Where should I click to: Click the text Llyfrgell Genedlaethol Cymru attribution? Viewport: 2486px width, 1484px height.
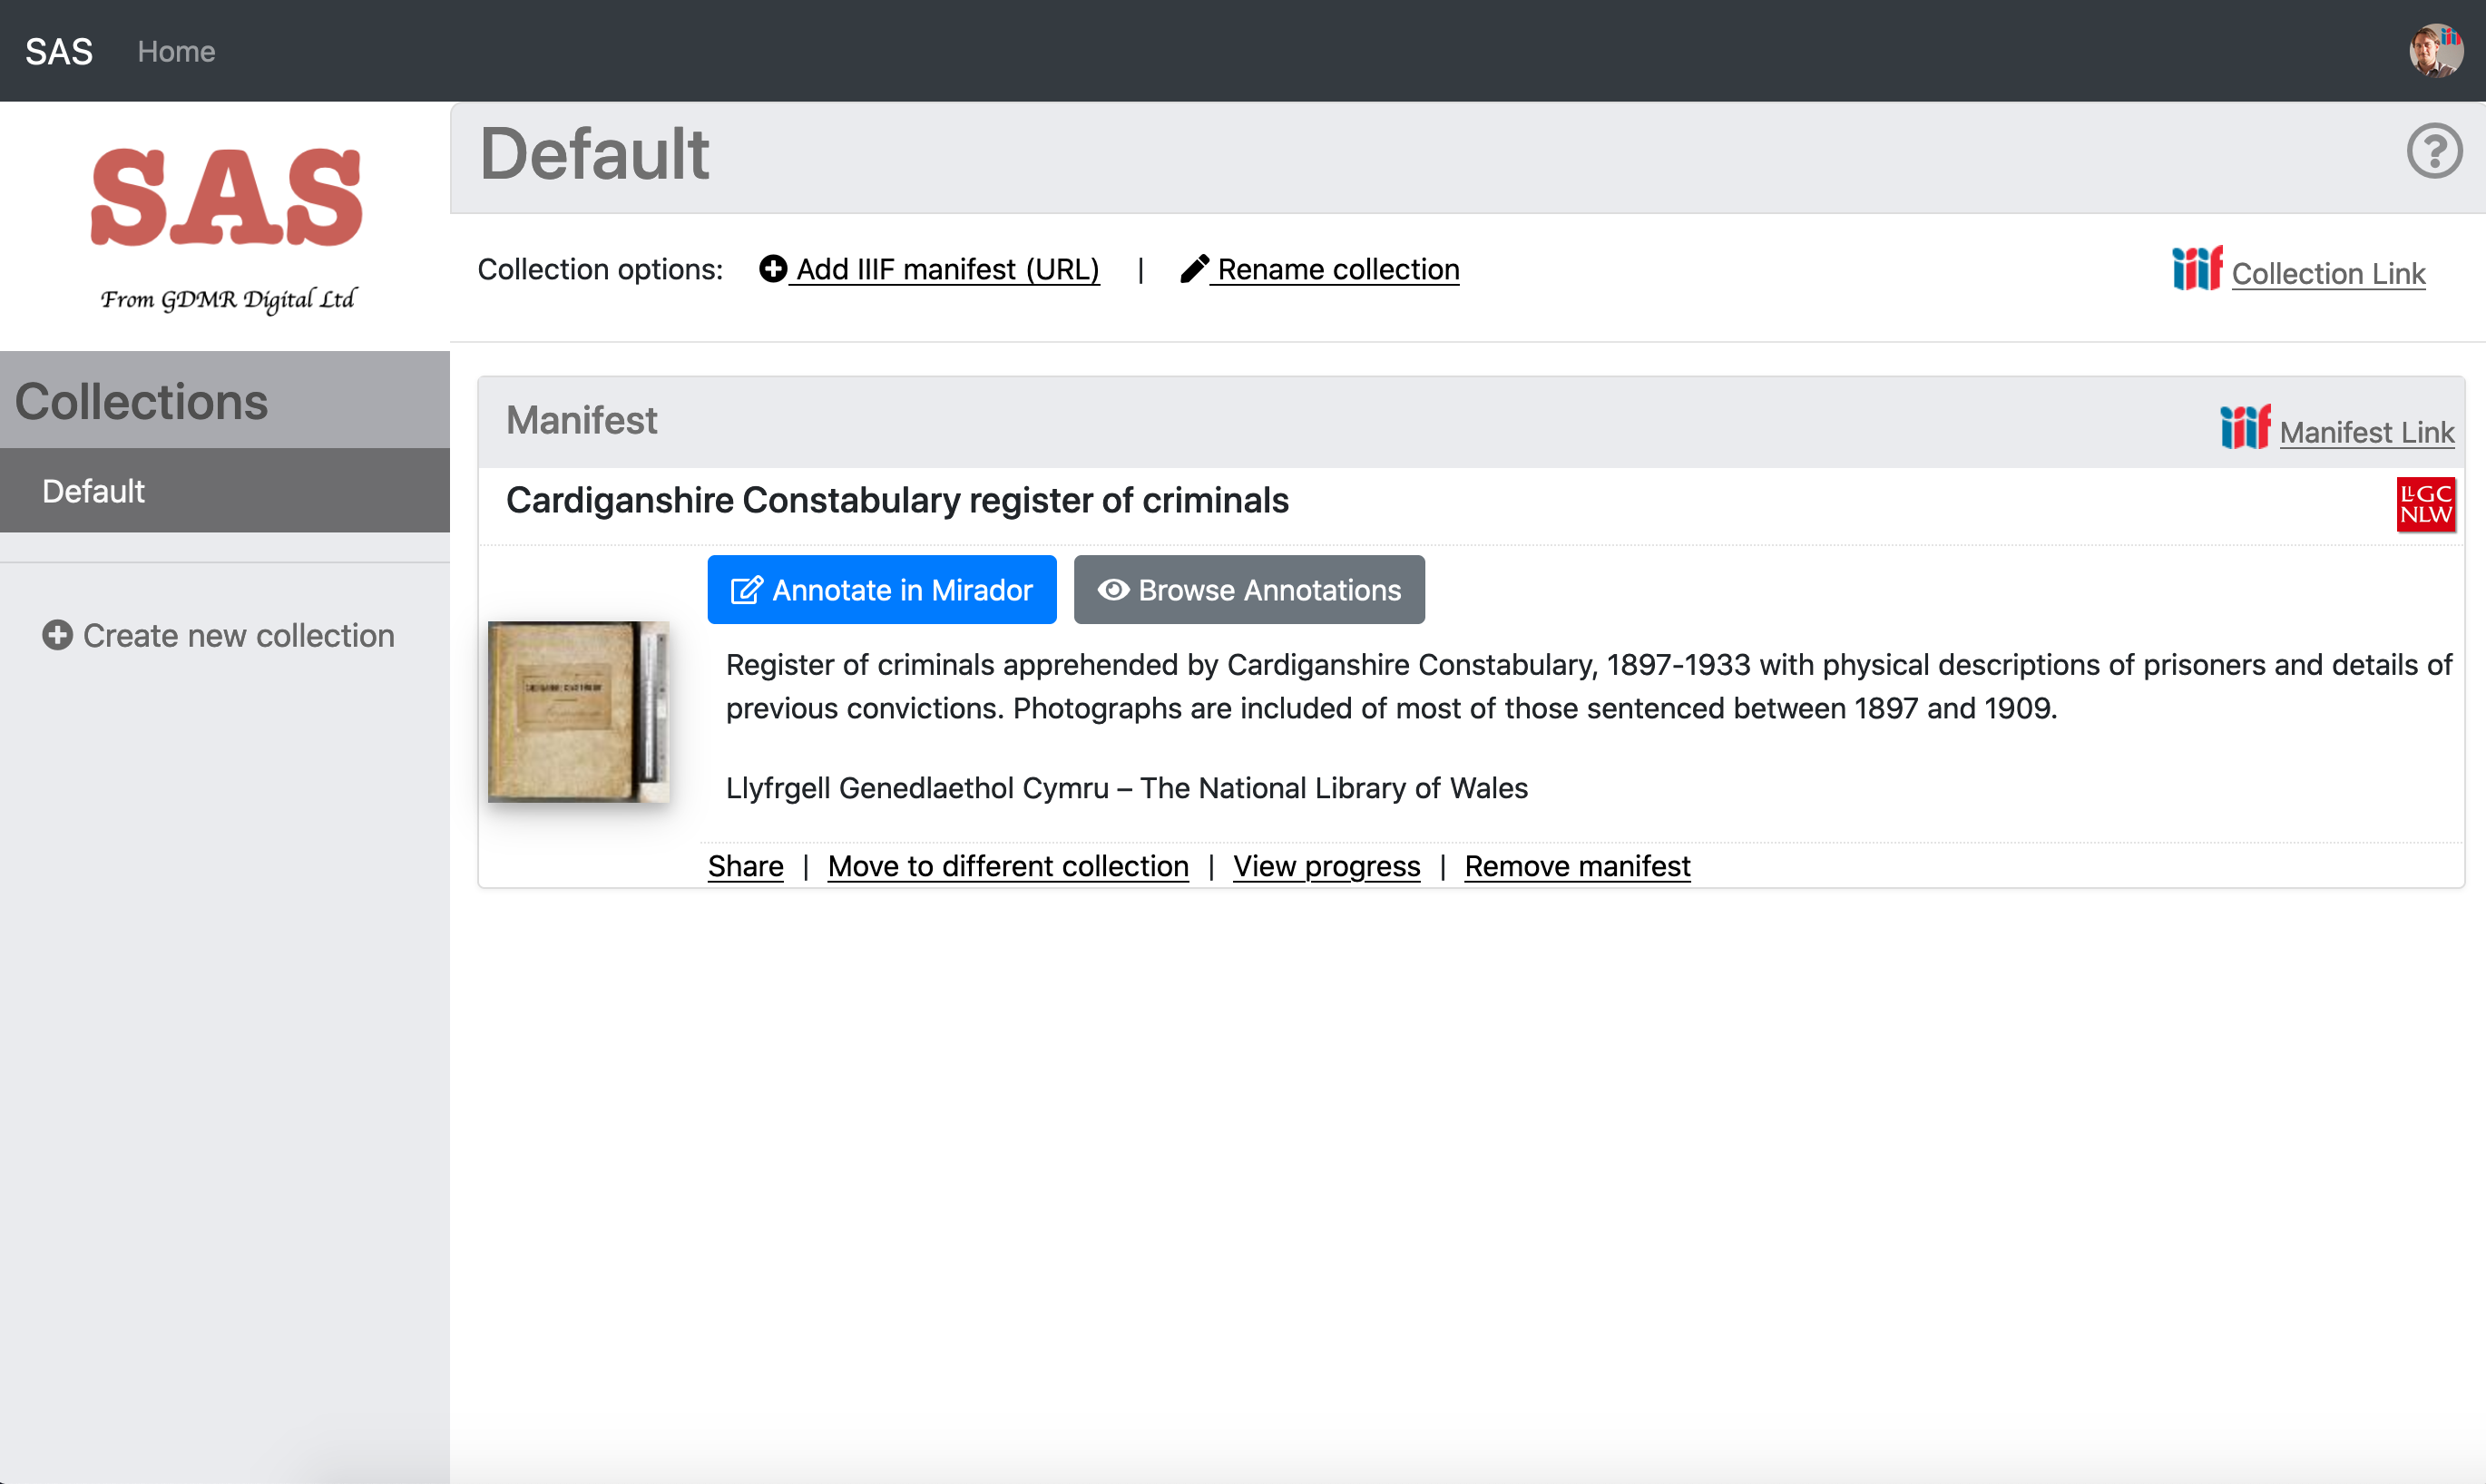pos(1126,788)
